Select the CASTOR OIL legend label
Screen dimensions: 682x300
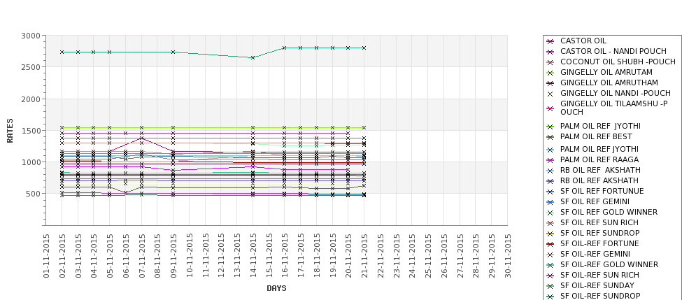[x=583, y=41]
